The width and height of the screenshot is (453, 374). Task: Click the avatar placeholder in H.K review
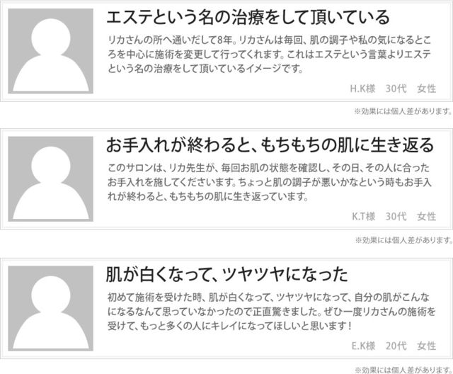(x=50, y=51)
